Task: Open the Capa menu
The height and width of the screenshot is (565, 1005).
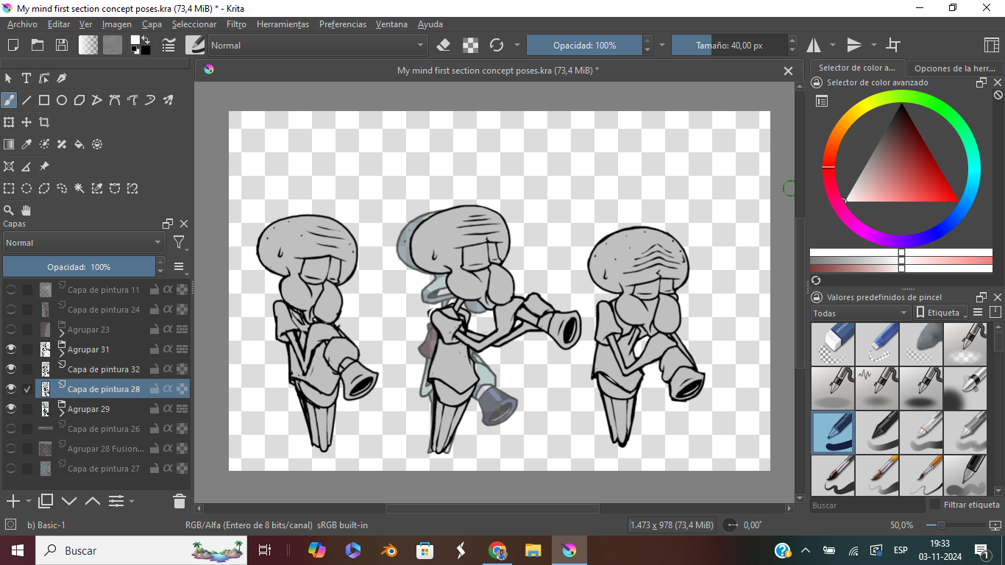Action: pos(152,24)
